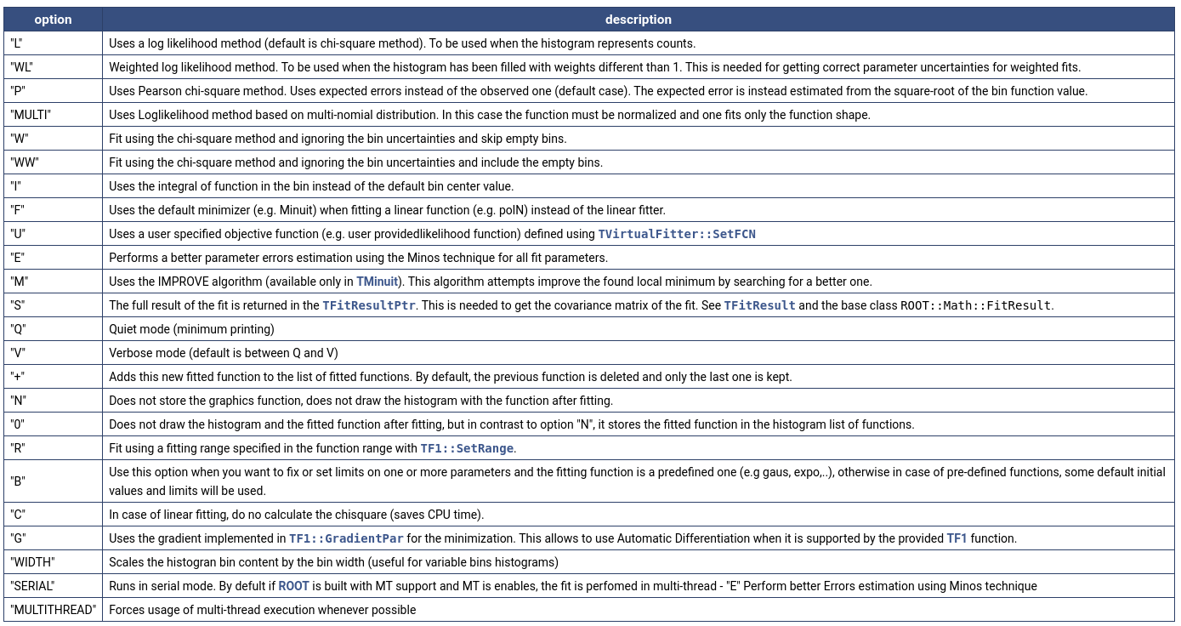Open the TFitResult link in the "S" row
Viewport: 1181px width, 626px height.
coord(759,305)
